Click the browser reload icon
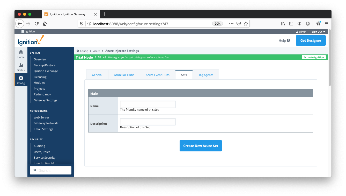The height and width of the screenshot is (196, 346). point(36,24)
